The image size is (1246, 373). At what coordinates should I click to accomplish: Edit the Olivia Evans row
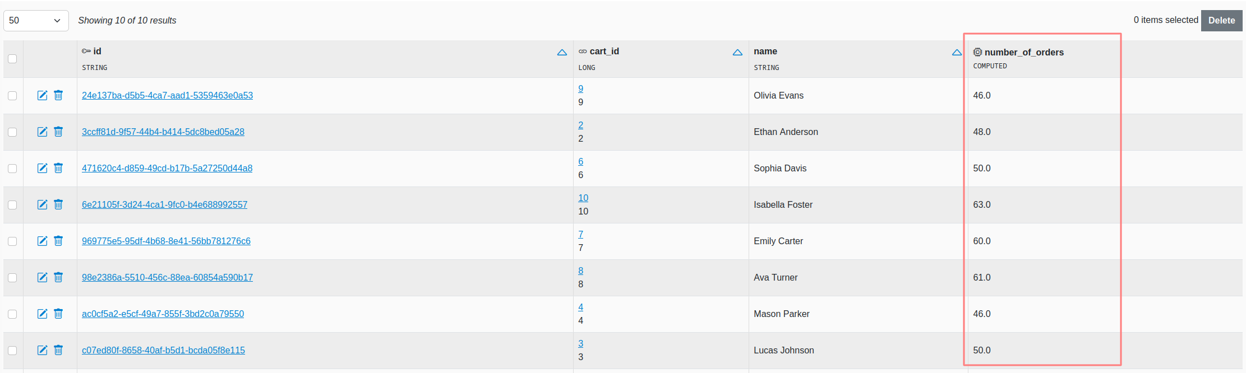(x=42, y=95)
